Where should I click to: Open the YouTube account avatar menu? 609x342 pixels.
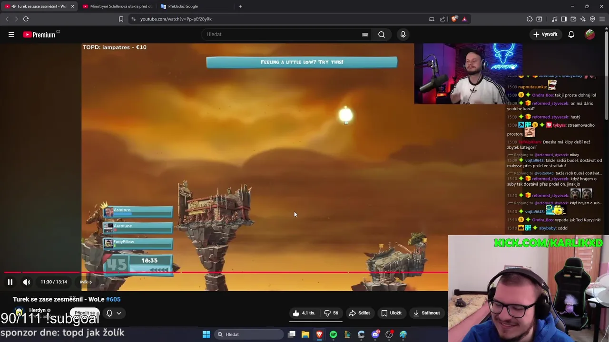(590, 34)
